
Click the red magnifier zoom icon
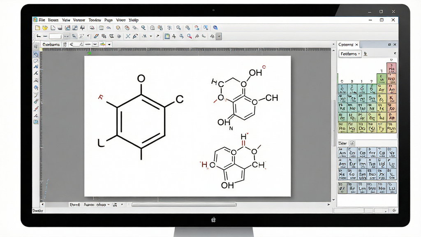tap(190, 36)
